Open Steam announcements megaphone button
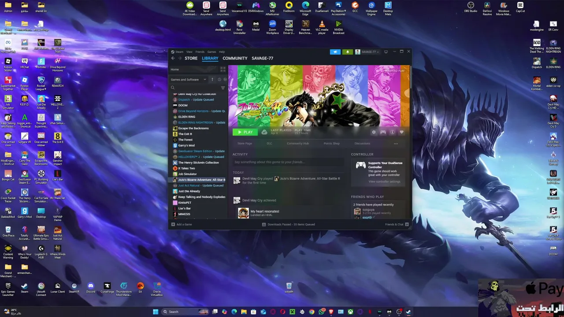 coord(335,52)
